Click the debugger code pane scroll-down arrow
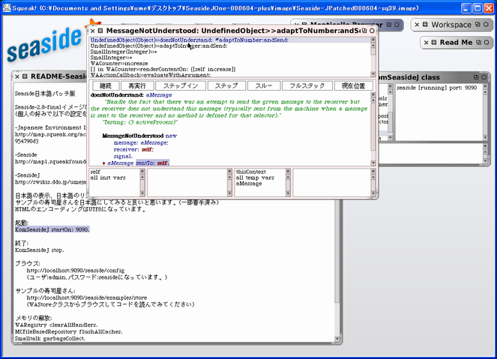The height and width of the screenshot is (359, 497). coord(373,163)
